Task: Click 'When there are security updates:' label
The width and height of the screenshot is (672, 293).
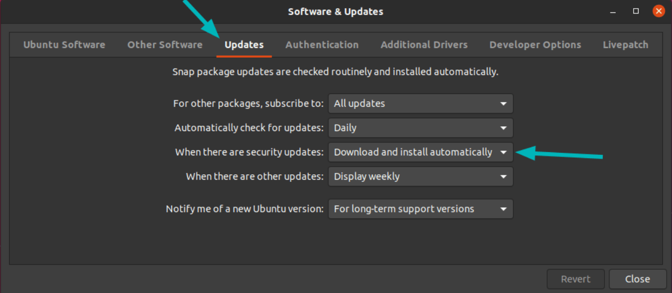Action: (250, 152)
